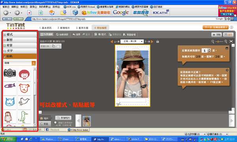This screenshot has height=142, width=237.
Task: Click the page tools copy icon
Action: [53, 46]
